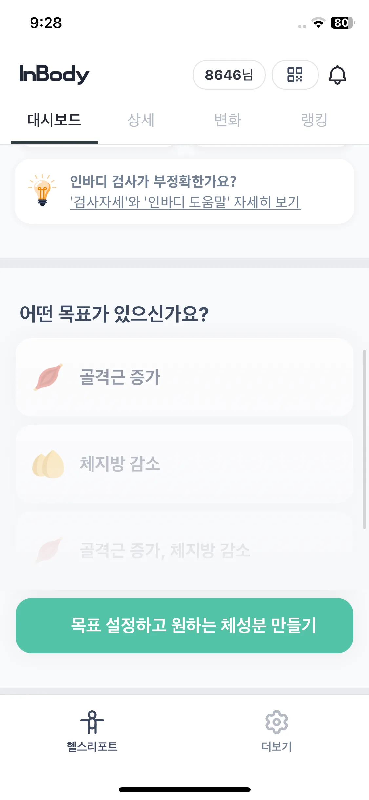This screenshot has width=369, height=800.
Task: Switch to the 상세 tab
Action: coord(141,120)
